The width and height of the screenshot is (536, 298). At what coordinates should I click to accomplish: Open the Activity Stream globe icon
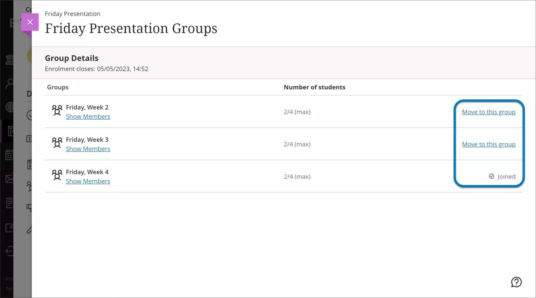pyautogui.click(x=9, y=107)
